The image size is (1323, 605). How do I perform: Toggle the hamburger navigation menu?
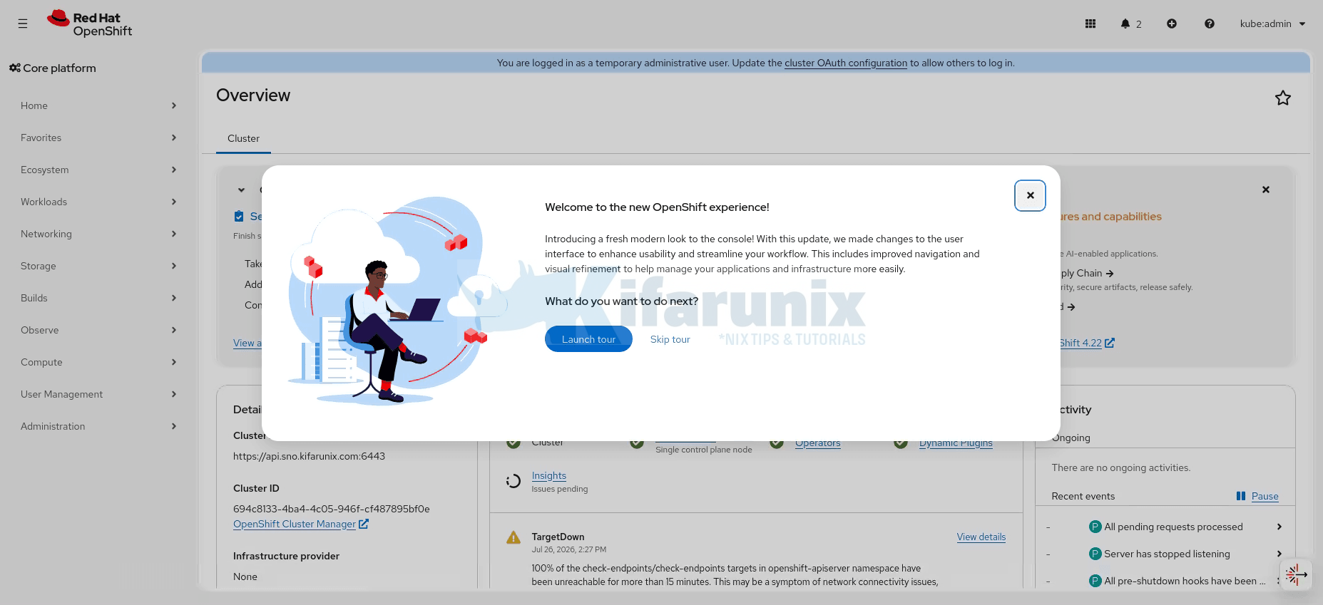tap(23, 24)
